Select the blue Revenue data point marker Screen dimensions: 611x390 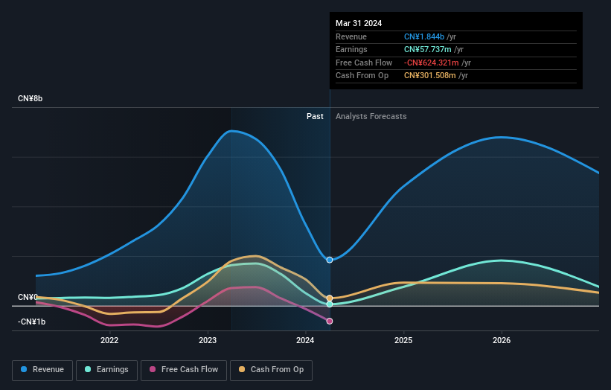coord(330,260)
